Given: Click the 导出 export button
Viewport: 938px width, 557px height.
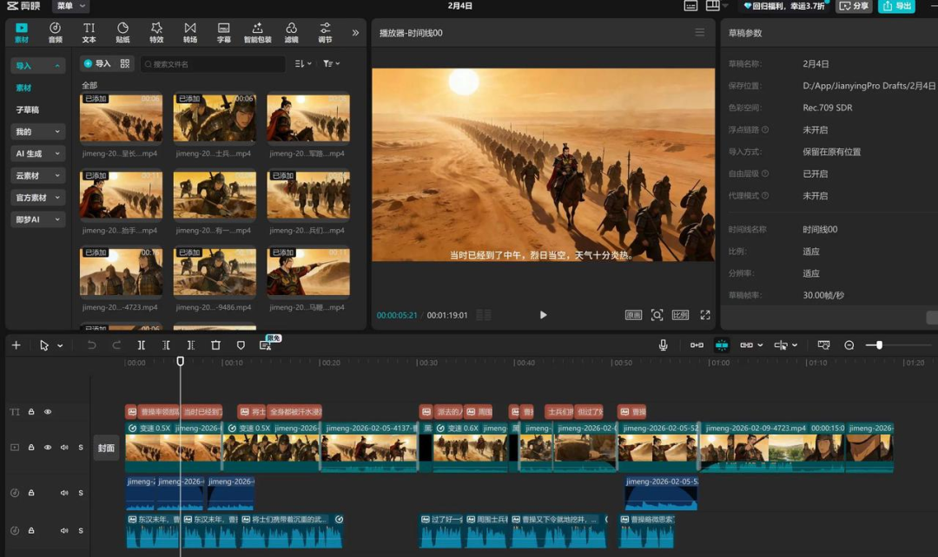Looking at the screenshot, I should coord(896,6).
